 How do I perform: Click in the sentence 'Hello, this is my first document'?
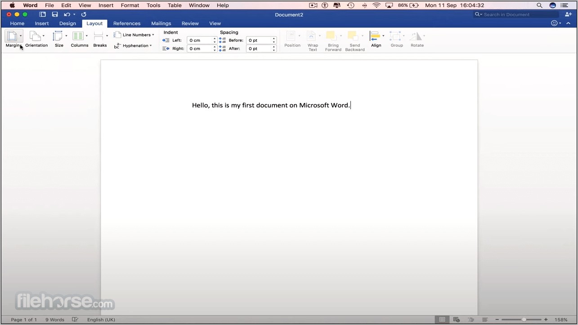240,105
